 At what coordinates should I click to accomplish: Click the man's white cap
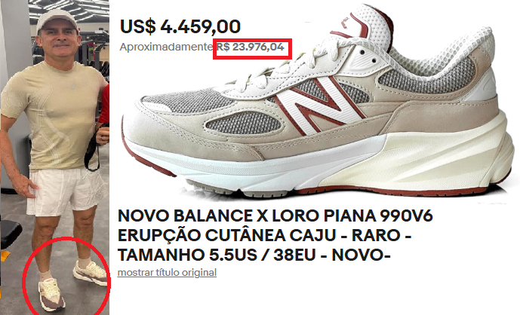point(57,20)
